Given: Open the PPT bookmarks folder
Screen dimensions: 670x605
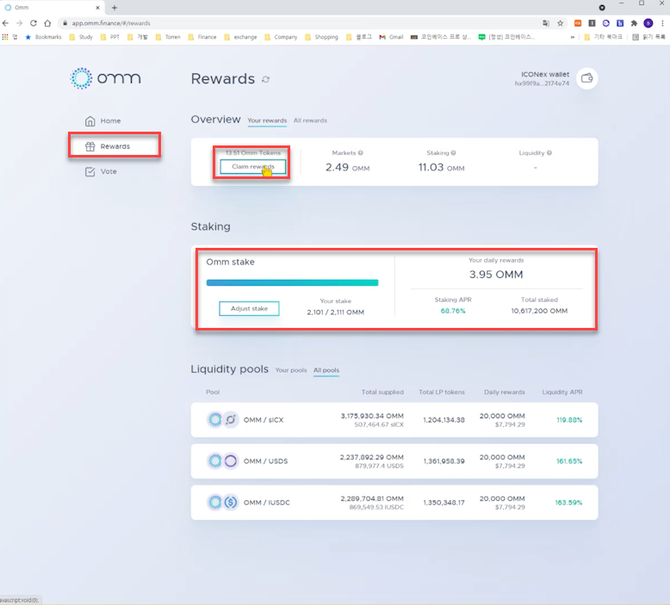Looking at the screenshot, I should click(x=110, y=37).
